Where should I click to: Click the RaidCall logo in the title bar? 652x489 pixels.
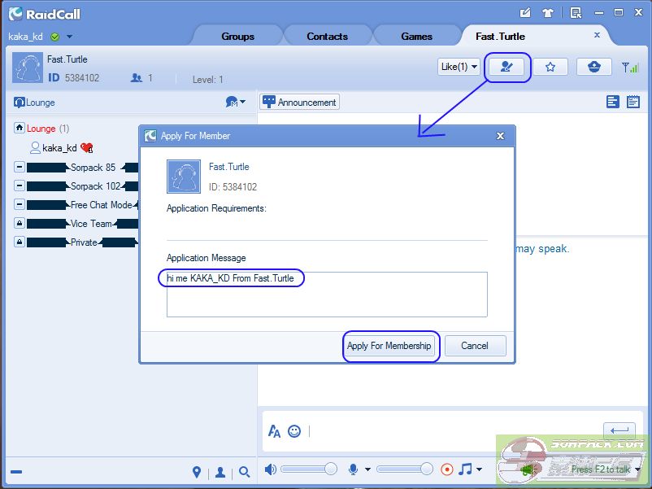[x=45, y=14]
